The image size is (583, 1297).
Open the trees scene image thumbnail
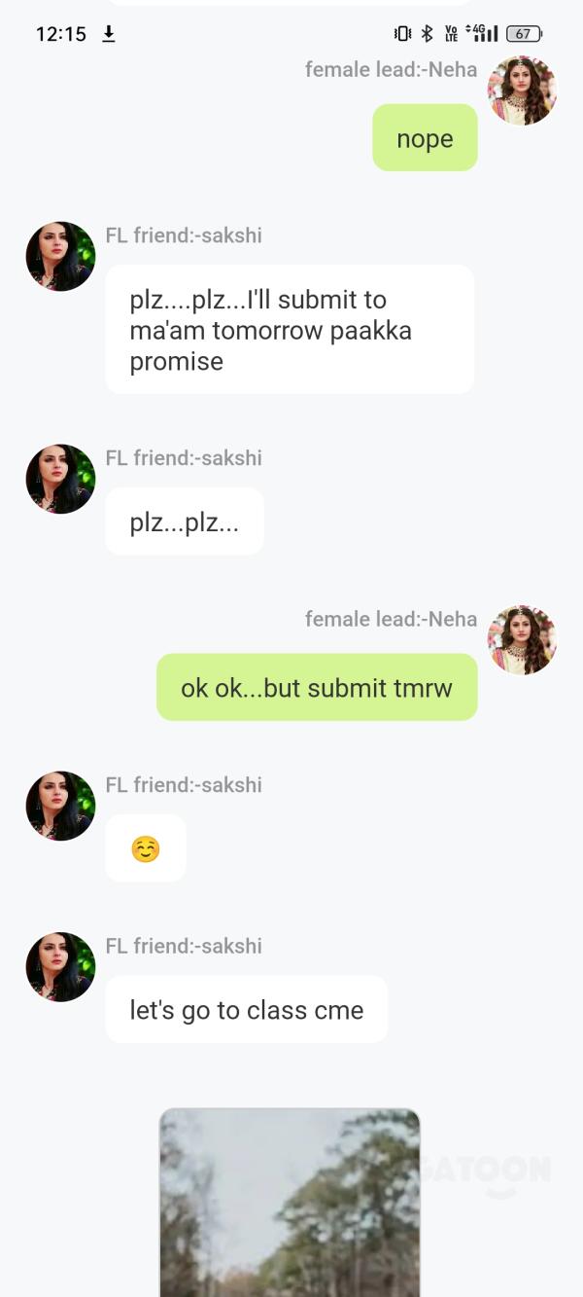tap(290, 1203)
